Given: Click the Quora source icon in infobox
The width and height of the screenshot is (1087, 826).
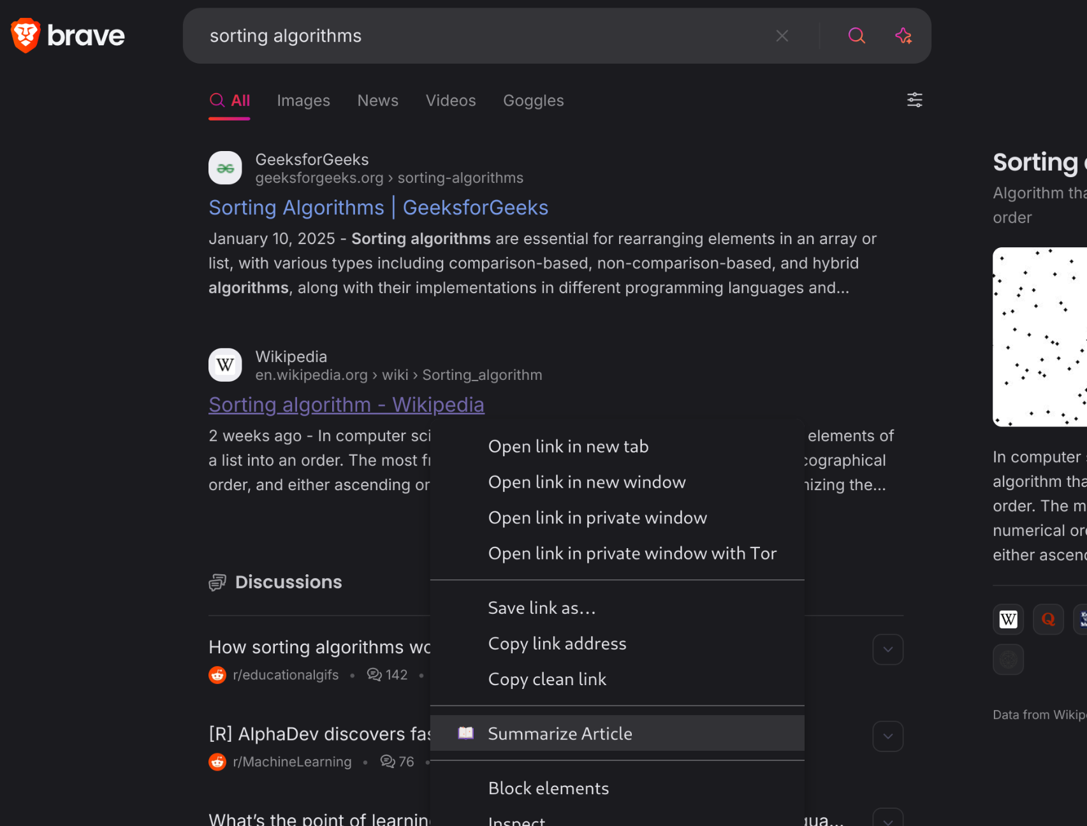Looking at the screenshot, I should coord(1048,619).
